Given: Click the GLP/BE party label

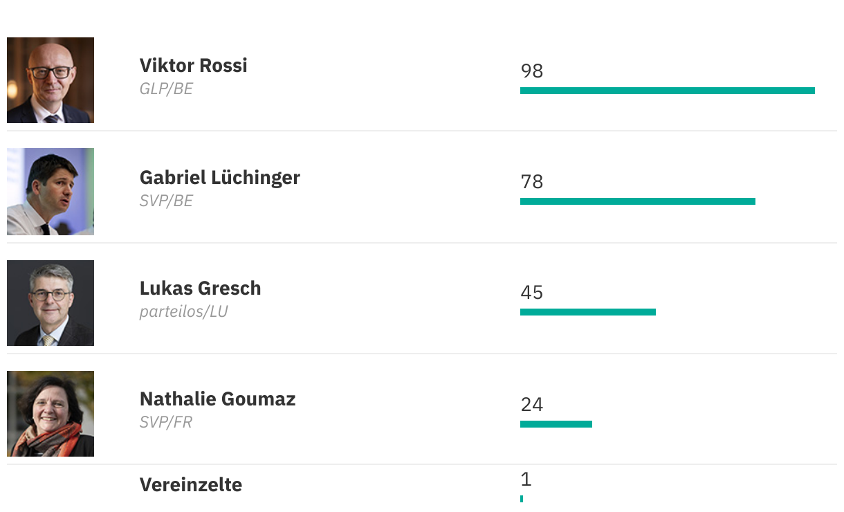Looking at the screenshot, I should click(166, 89).
